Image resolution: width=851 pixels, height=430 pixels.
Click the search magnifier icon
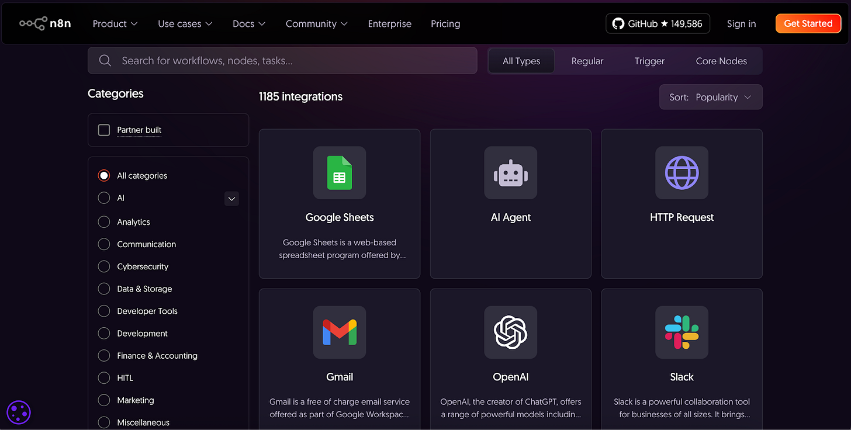click(x=105, y=61)
